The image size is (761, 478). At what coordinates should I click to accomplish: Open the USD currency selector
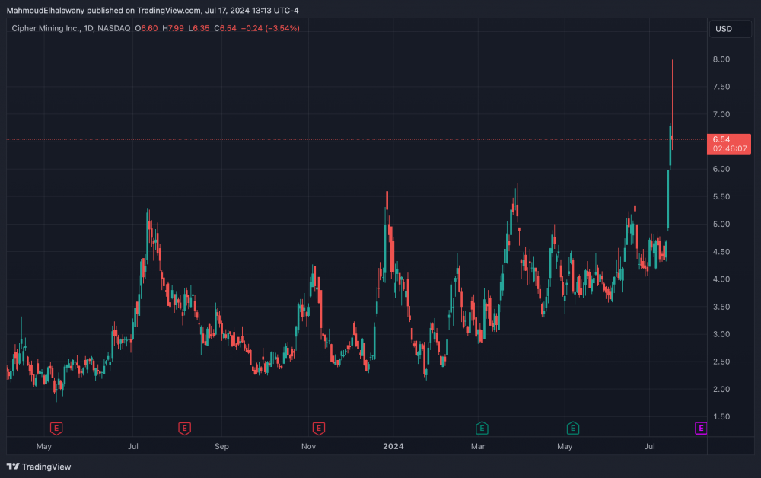(730, 29)
